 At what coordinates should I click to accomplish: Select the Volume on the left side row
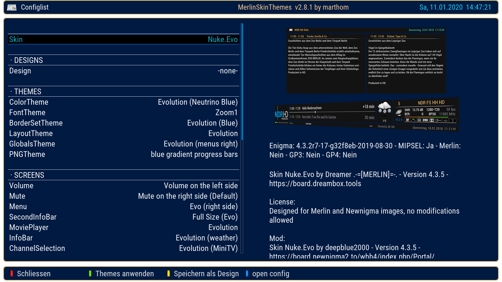123,186
